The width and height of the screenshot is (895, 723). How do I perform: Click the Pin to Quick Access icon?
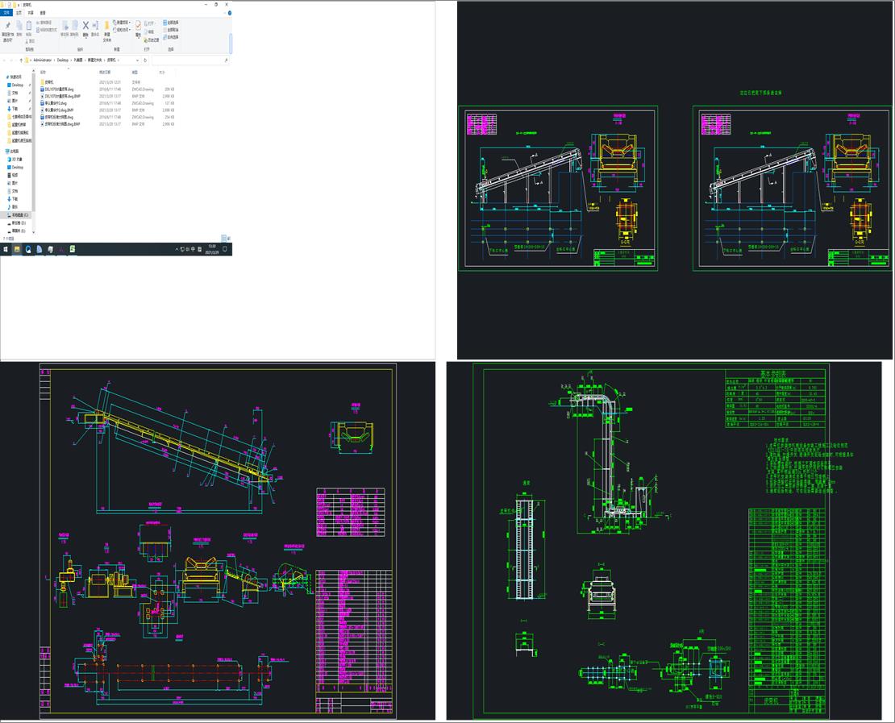(6, 27)
